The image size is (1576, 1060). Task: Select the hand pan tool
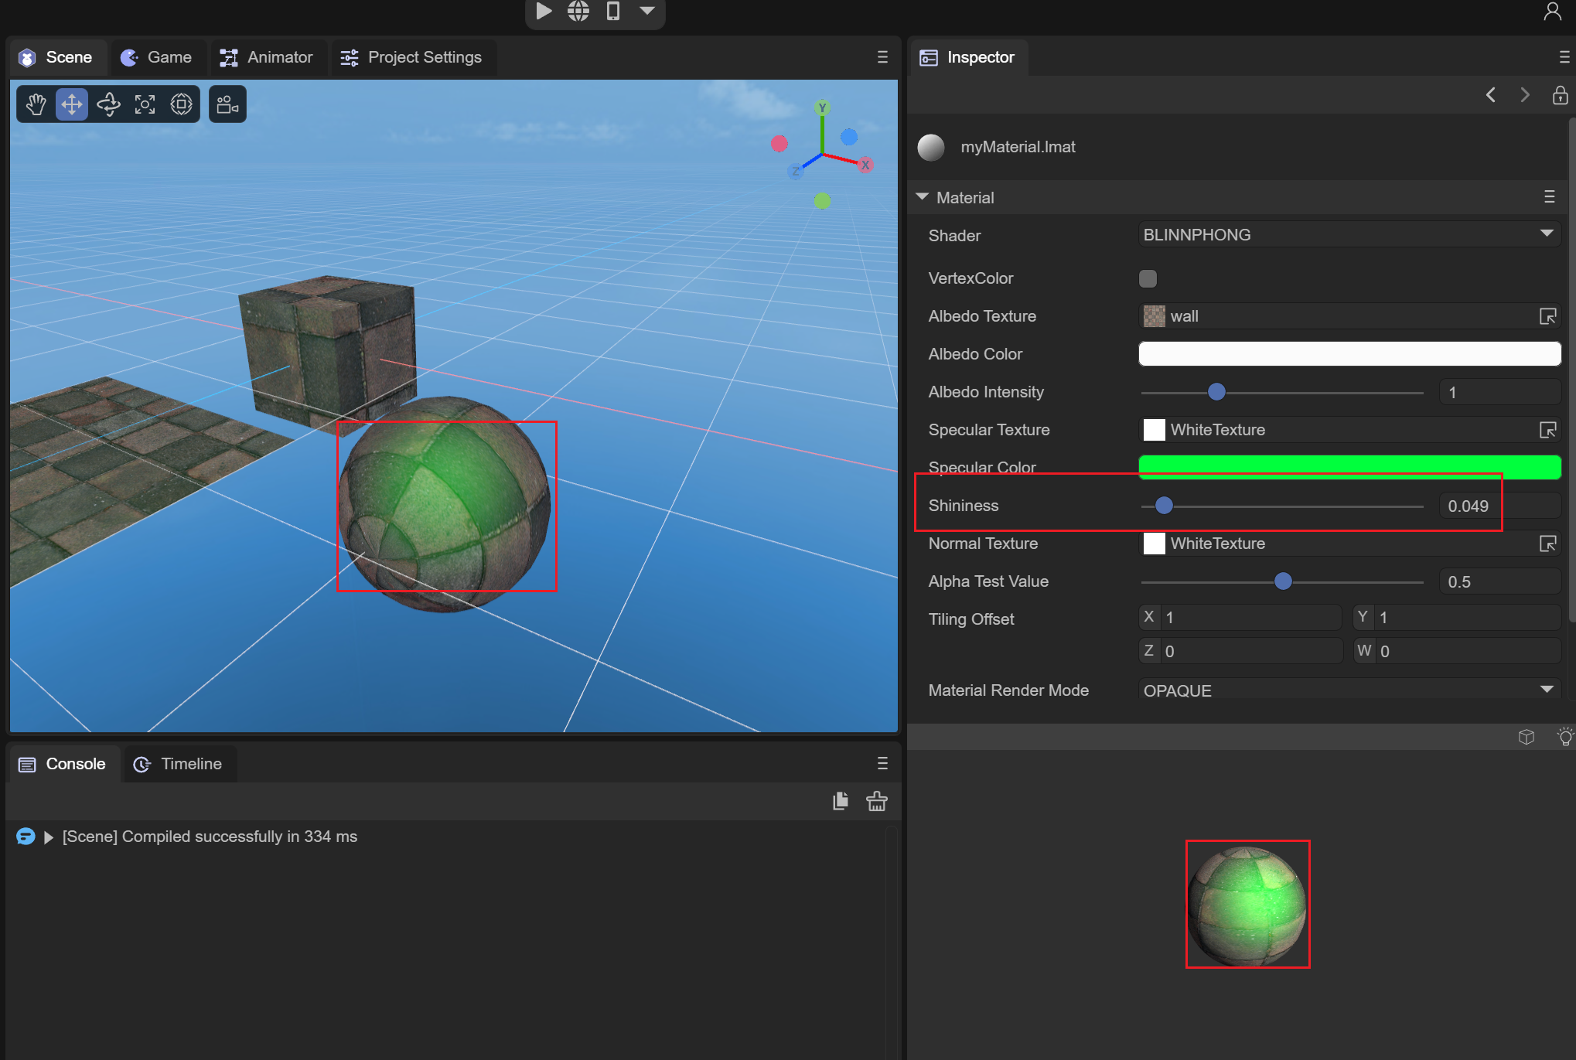tap(36, 104)
